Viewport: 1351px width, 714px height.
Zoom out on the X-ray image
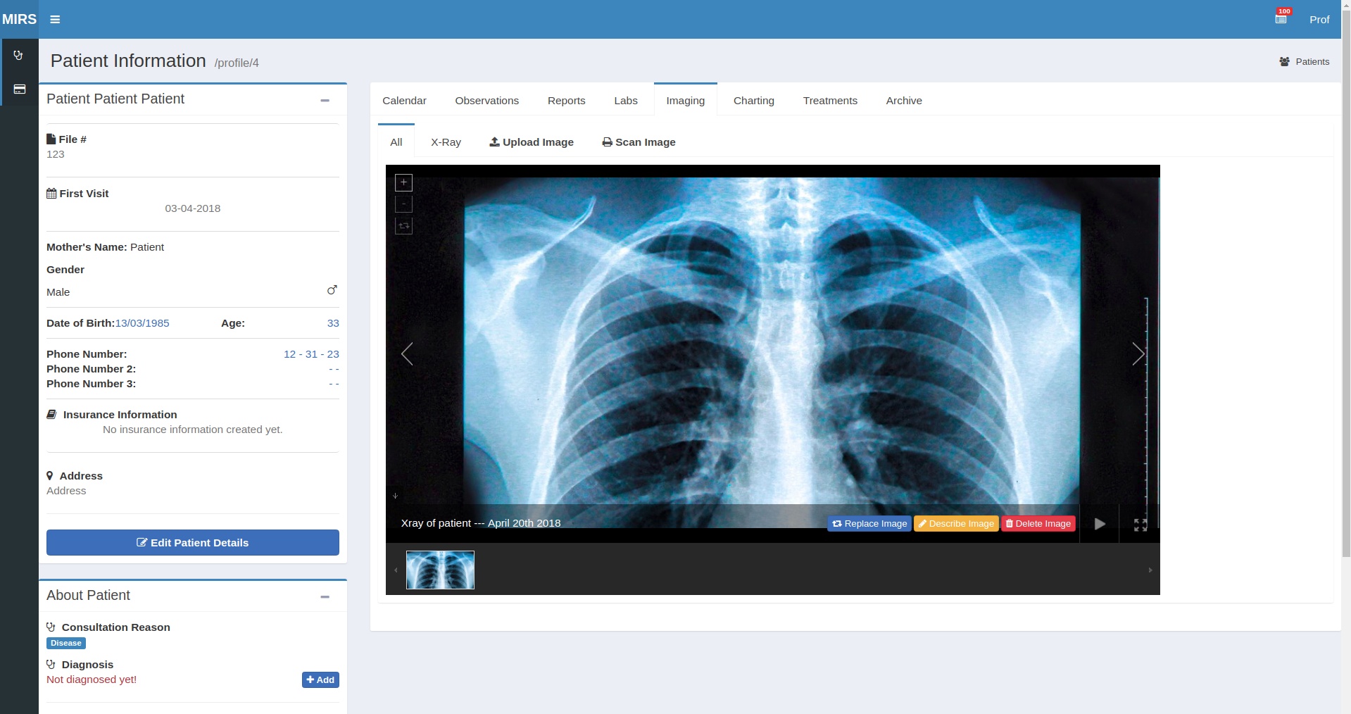tap(403, 204)
